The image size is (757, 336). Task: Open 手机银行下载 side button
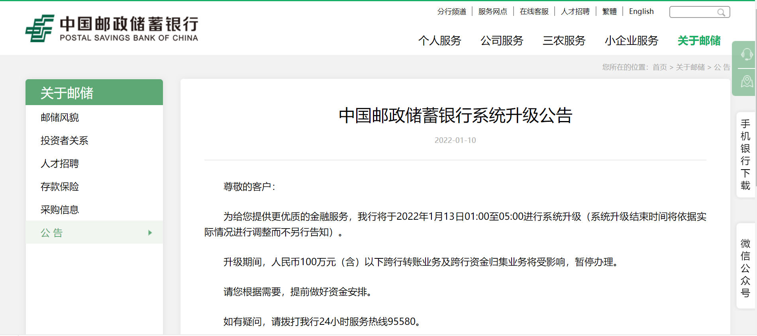745,154
